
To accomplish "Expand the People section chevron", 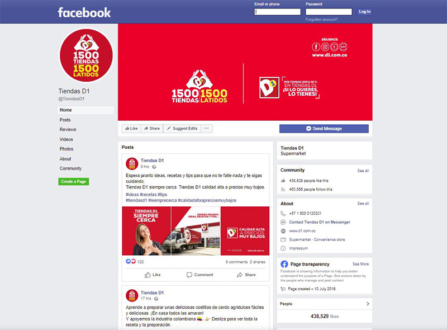I will (368, 304).
